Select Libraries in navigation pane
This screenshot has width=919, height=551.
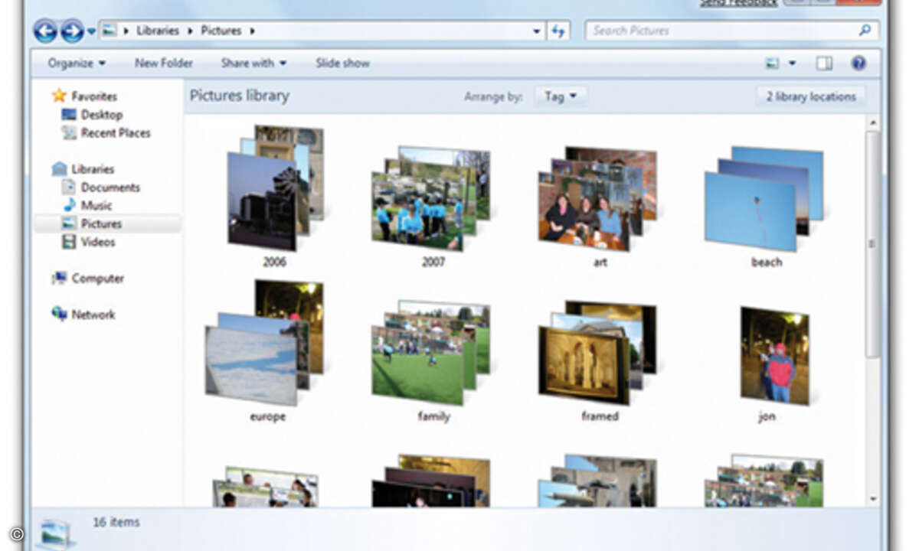click(93, 169)
